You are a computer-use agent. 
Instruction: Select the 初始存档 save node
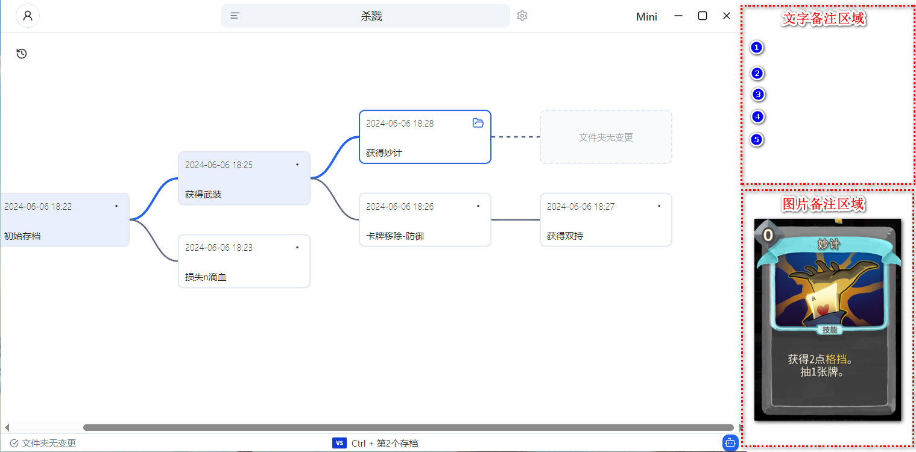[65, 220]
